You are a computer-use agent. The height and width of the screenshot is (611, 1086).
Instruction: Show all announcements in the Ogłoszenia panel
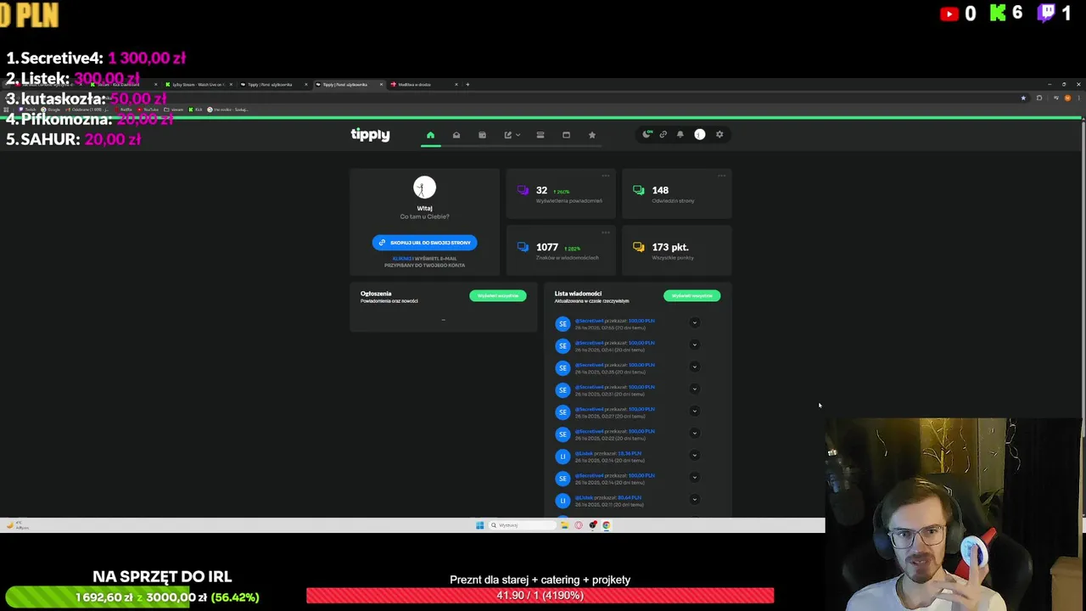pyautogui.click(x=498, y=295)
